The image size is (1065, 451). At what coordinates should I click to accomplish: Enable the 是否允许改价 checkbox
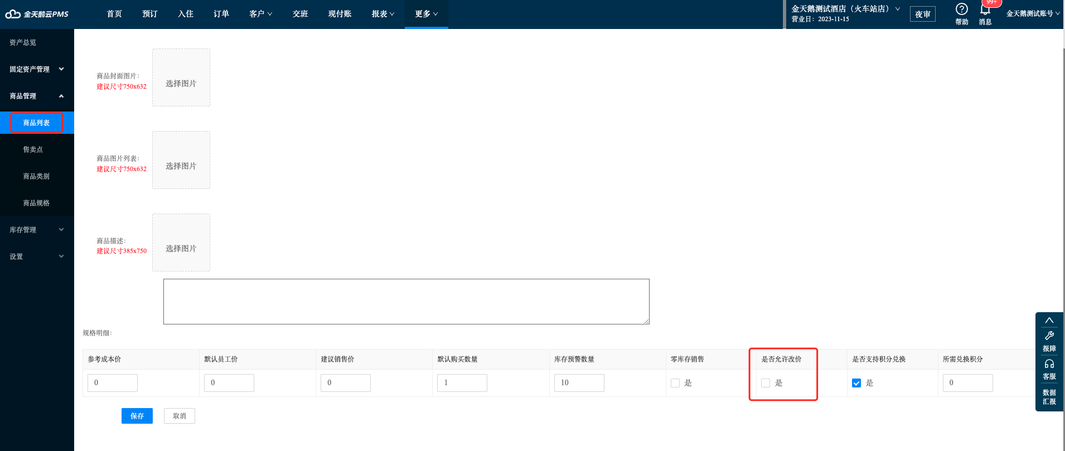[766, 383]
